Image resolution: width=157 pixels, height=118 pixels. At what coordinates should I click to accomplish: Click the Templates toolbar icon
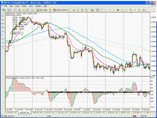tap(97, 10)
